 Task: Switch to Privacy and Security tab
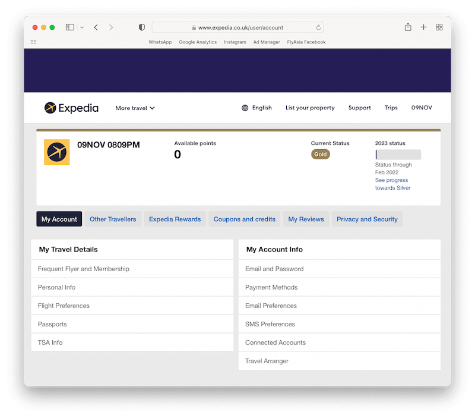pos(367,219)
